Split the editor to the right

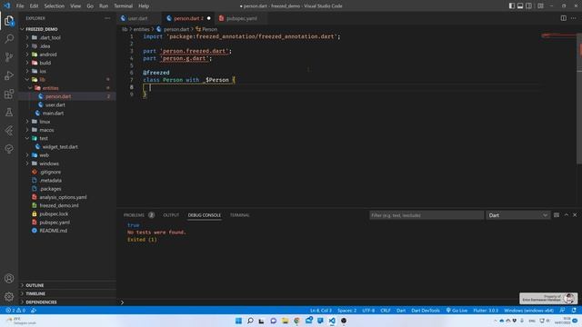(564, 18)
